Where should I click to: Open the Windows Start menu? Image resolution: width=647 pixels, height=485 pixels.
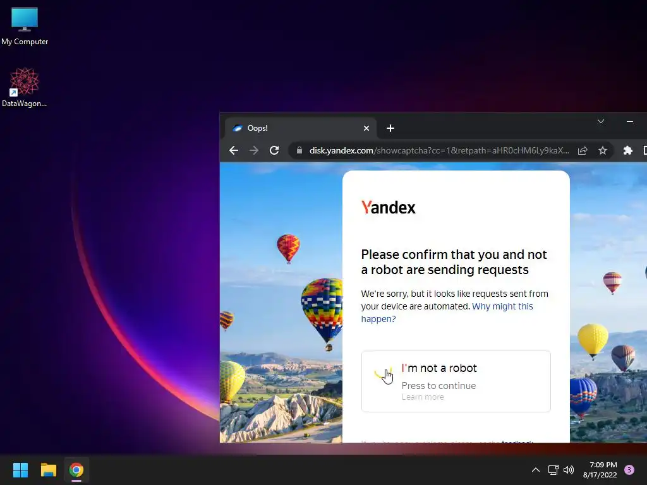click(20, 470)
